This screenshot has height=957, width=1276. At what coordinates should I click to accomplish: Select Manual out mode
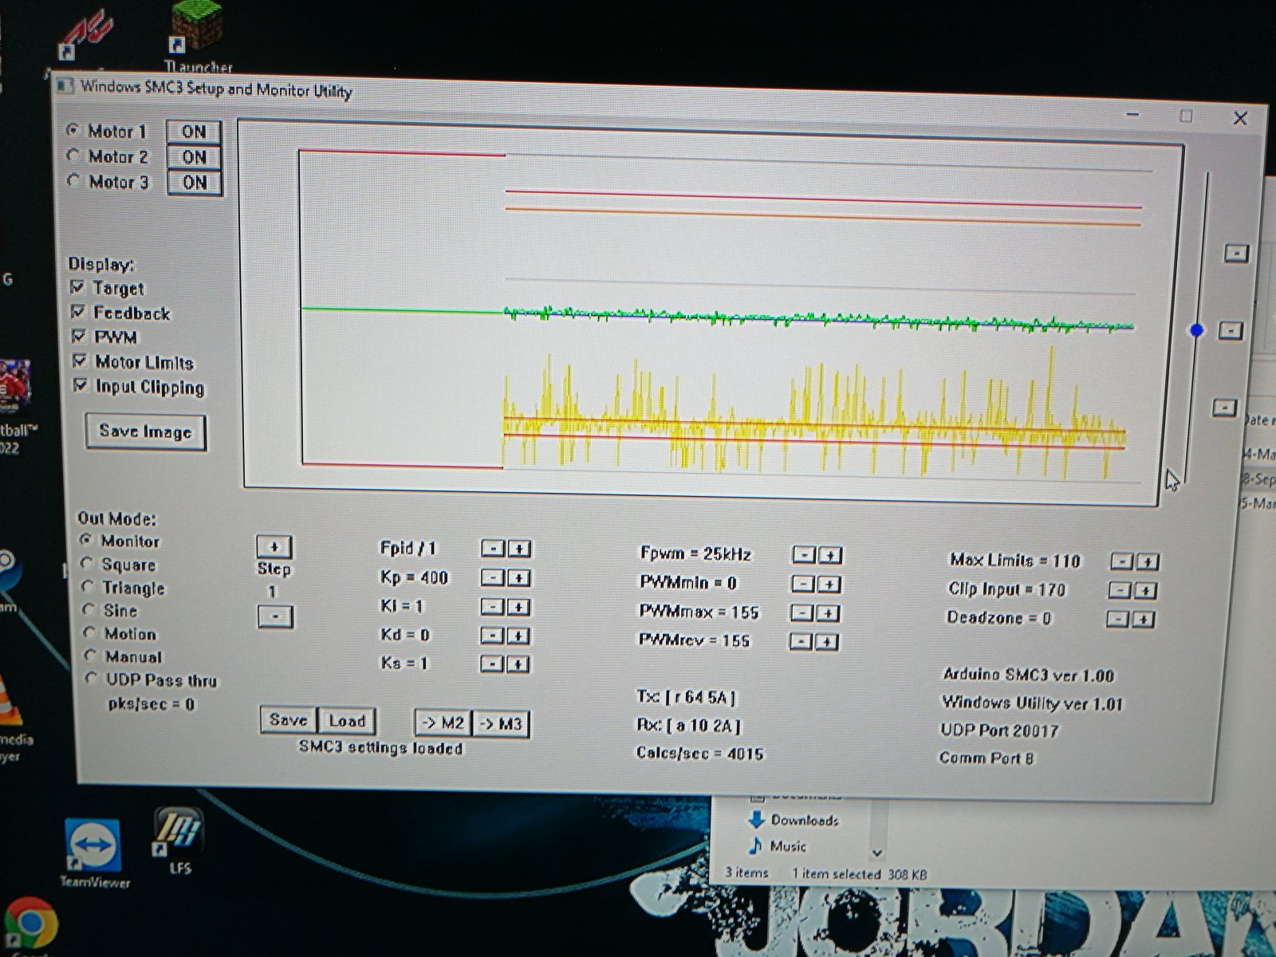[90, 656]
